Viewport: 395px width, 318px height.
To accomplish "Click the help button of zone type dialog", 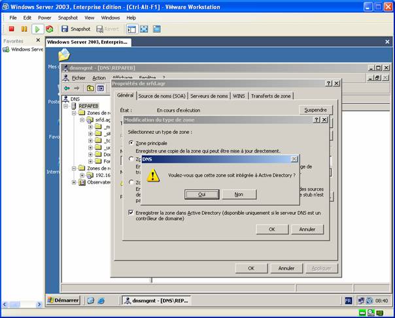I will [x=317, y=119].
